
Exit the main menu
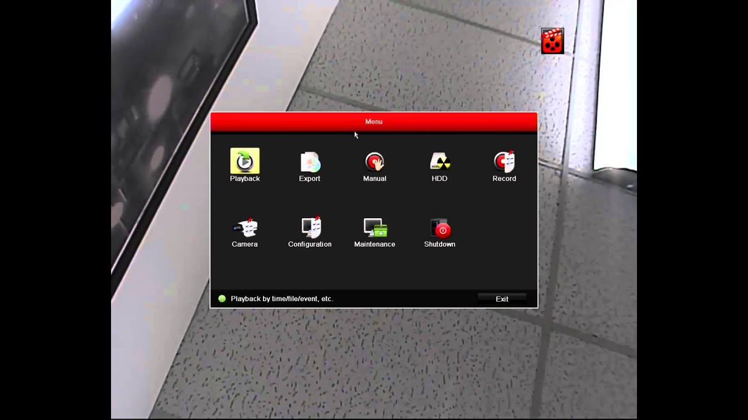502,299
